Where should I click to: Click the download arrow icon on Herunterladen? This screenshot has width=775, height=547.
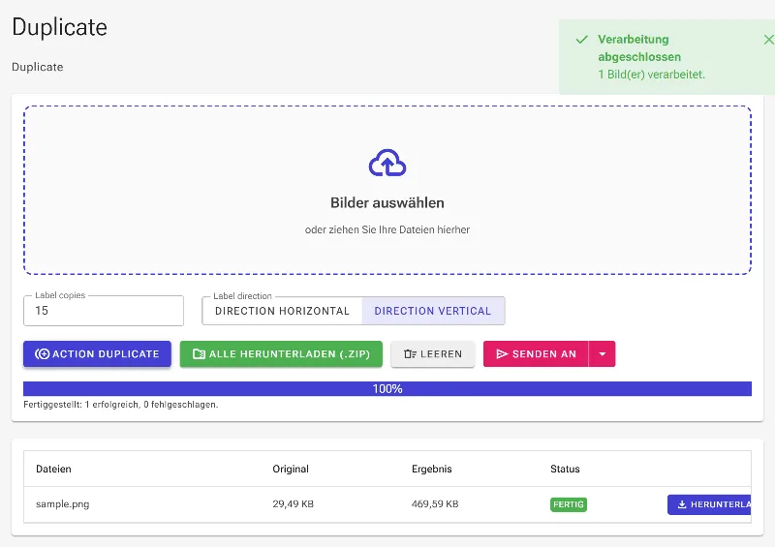tap(682, 504)
